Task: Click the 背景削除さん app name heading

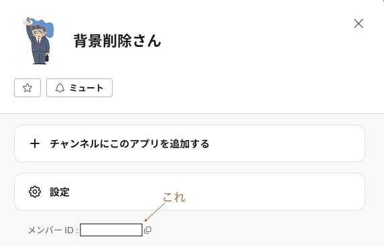Action: [117, 41]
